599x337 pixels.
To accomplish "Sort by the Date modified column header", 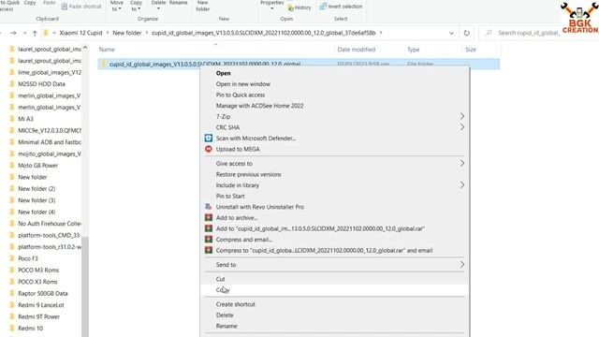I will pos(356,50).
